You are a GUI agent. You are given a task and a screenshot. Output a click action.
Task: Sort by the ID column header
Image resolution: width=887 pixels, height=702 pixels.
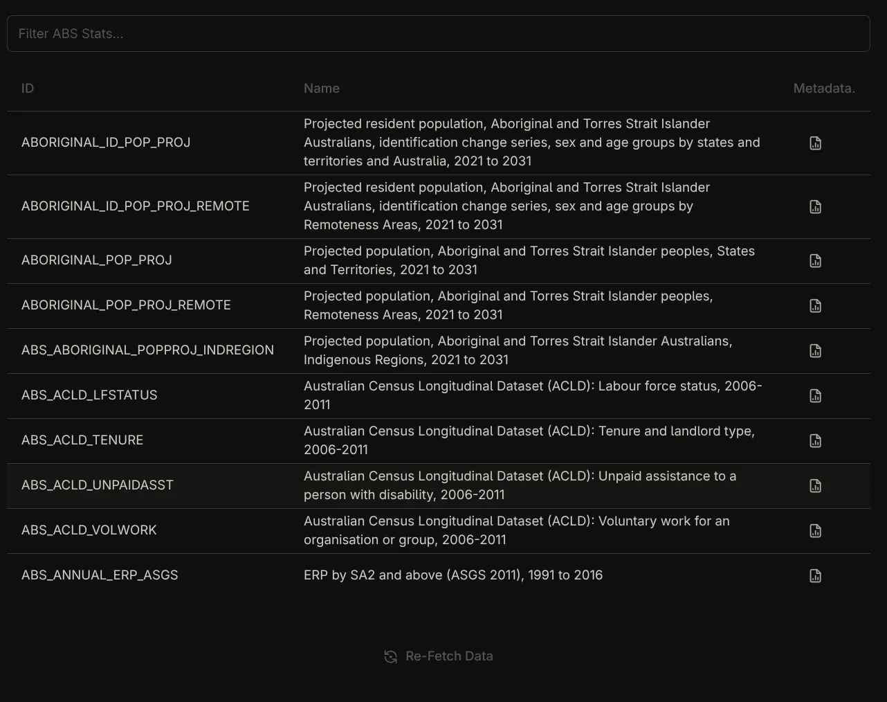(x=27, y=88)
